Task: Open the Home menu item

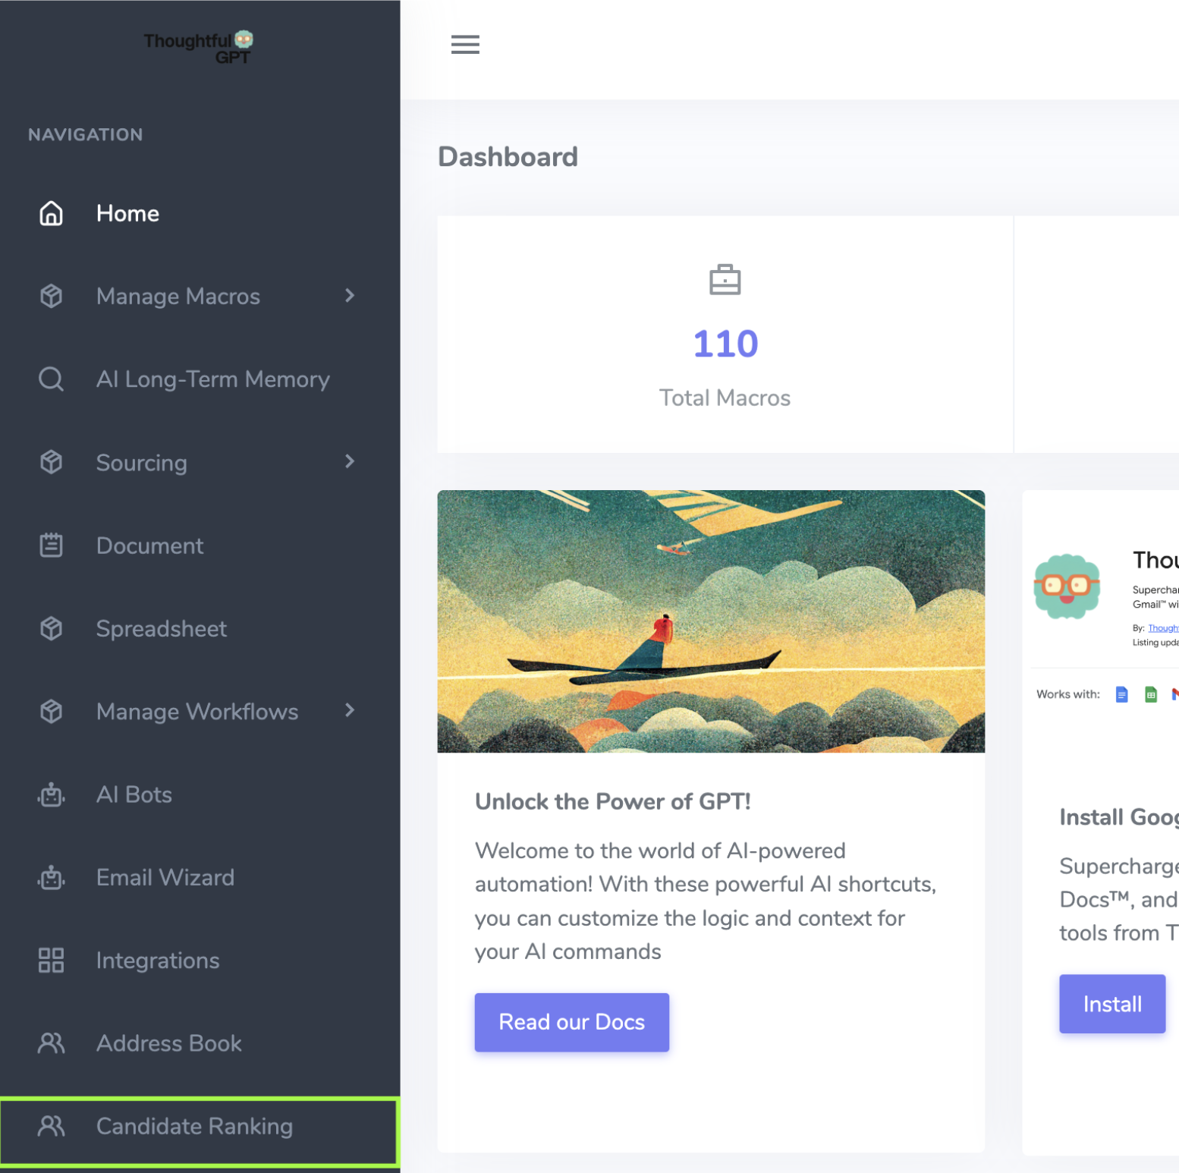Action: [200, 213]
